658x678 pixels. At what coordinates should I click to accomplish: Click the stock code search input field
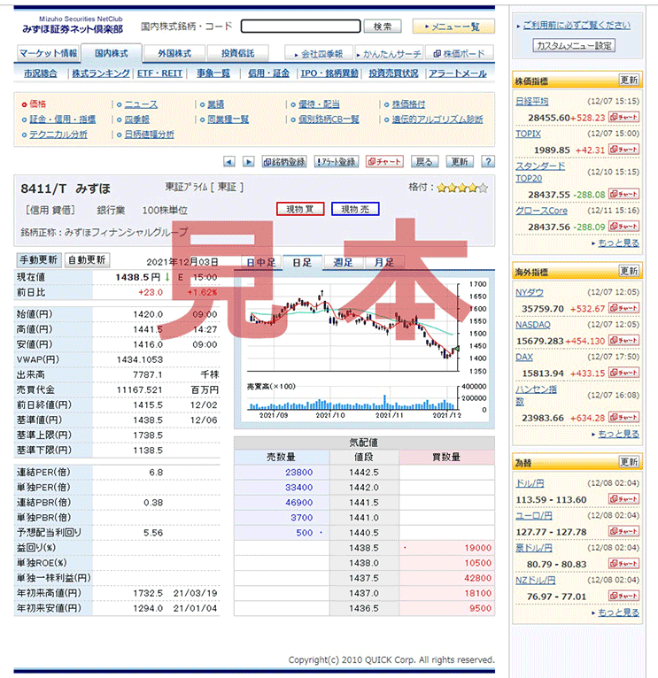pyautogui.click(x=301, y=27)
